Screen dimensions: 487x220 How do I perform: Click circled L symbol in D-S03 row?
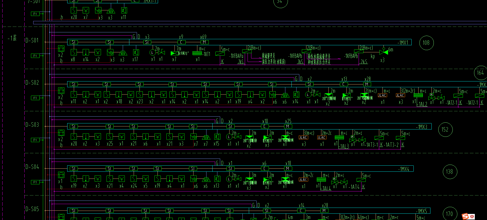coord(229,137)
